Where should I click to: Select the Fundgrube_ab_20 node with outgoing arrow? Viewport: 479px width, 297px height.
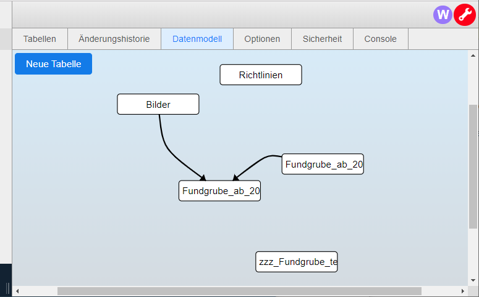coord(323,165)
